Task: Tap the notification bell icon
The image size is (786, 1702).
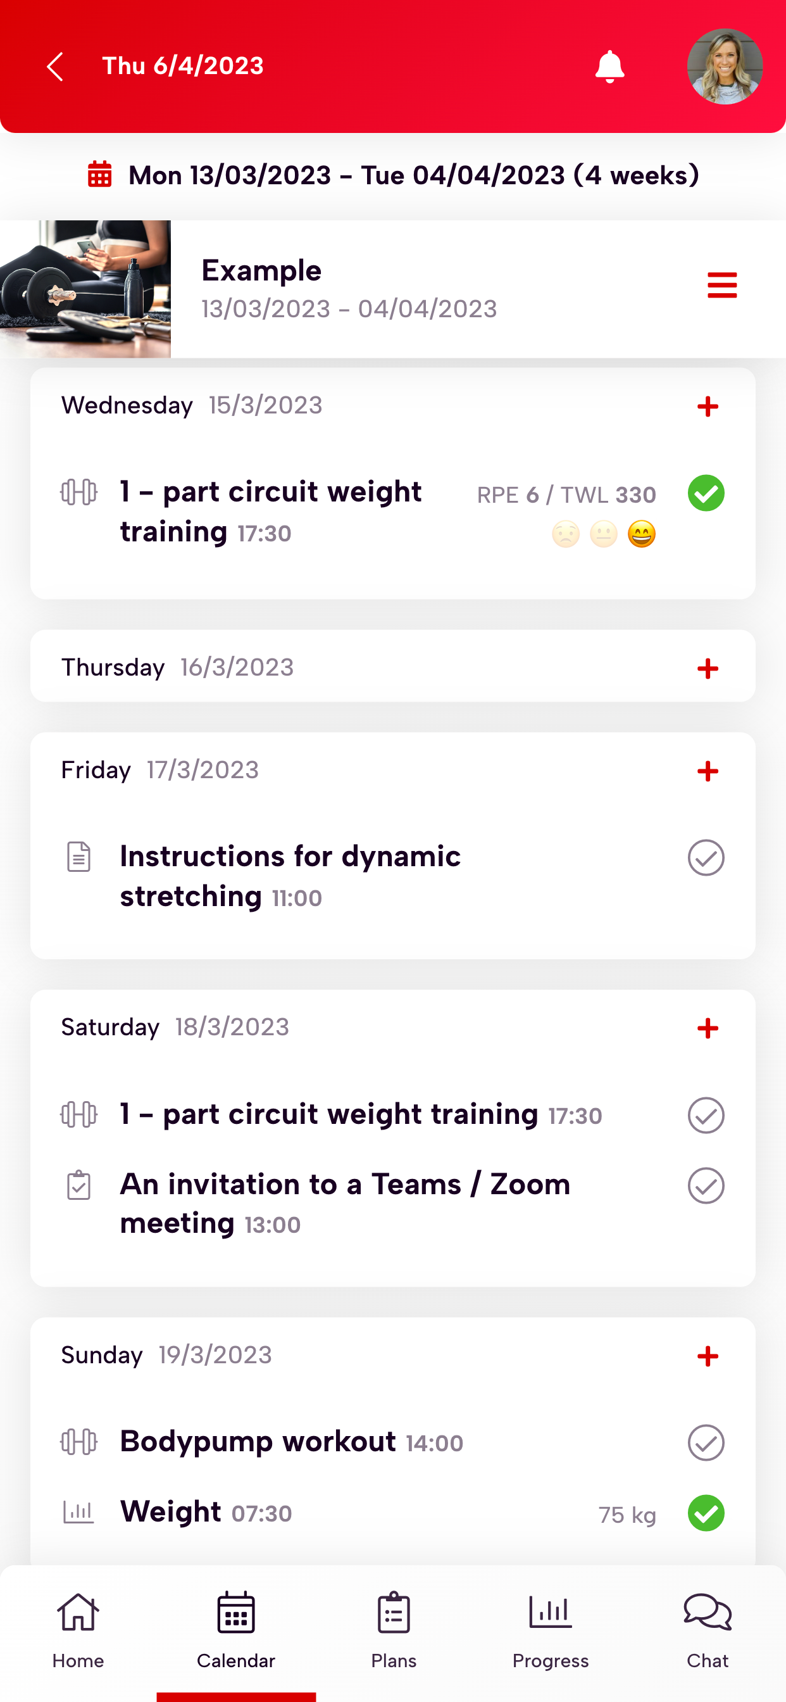Action: point(609,66)
